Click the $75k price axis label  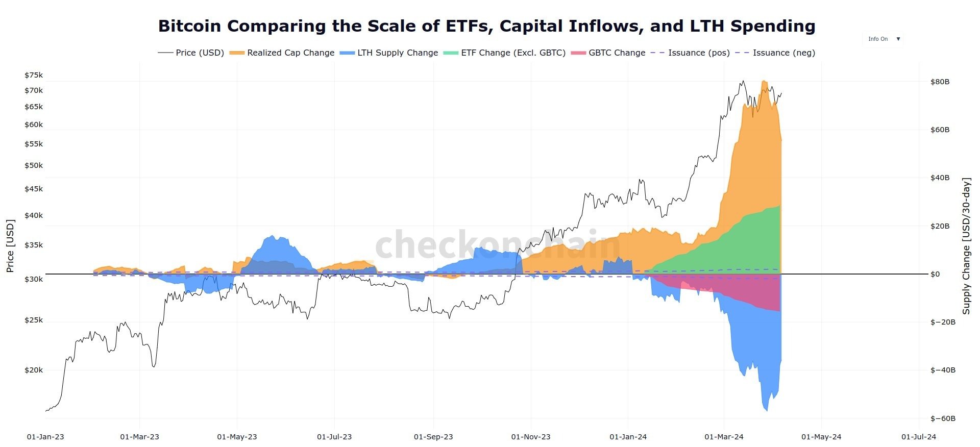tap(34, 75)
